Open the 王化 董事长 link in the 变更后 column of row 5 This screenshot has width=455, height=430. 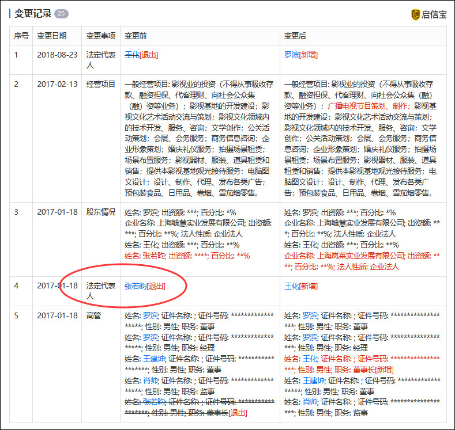[x=310, y=359]
